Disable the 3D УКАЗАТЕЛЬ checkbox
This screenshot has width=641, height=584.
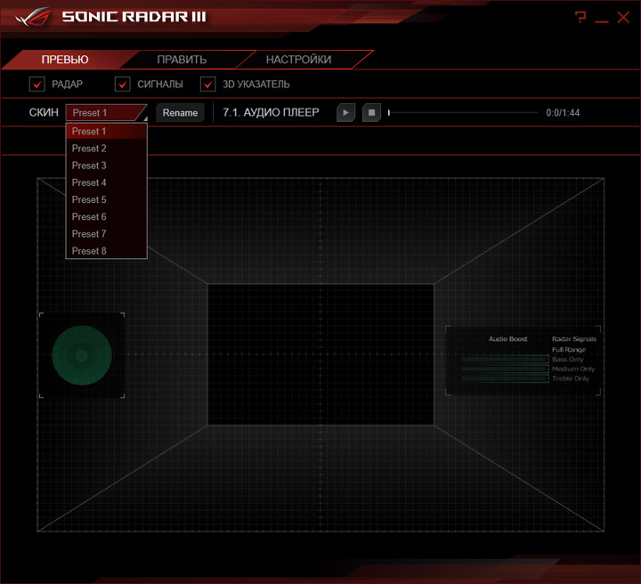pyautogui.click(x=208, y=85)
